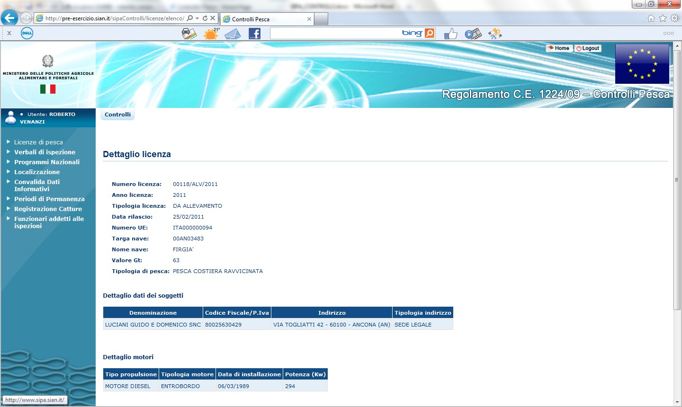Image resolution: width=682 pixels, height=407 pixels.
Task: Click the search magnifier in address bar
Action: 190,18
